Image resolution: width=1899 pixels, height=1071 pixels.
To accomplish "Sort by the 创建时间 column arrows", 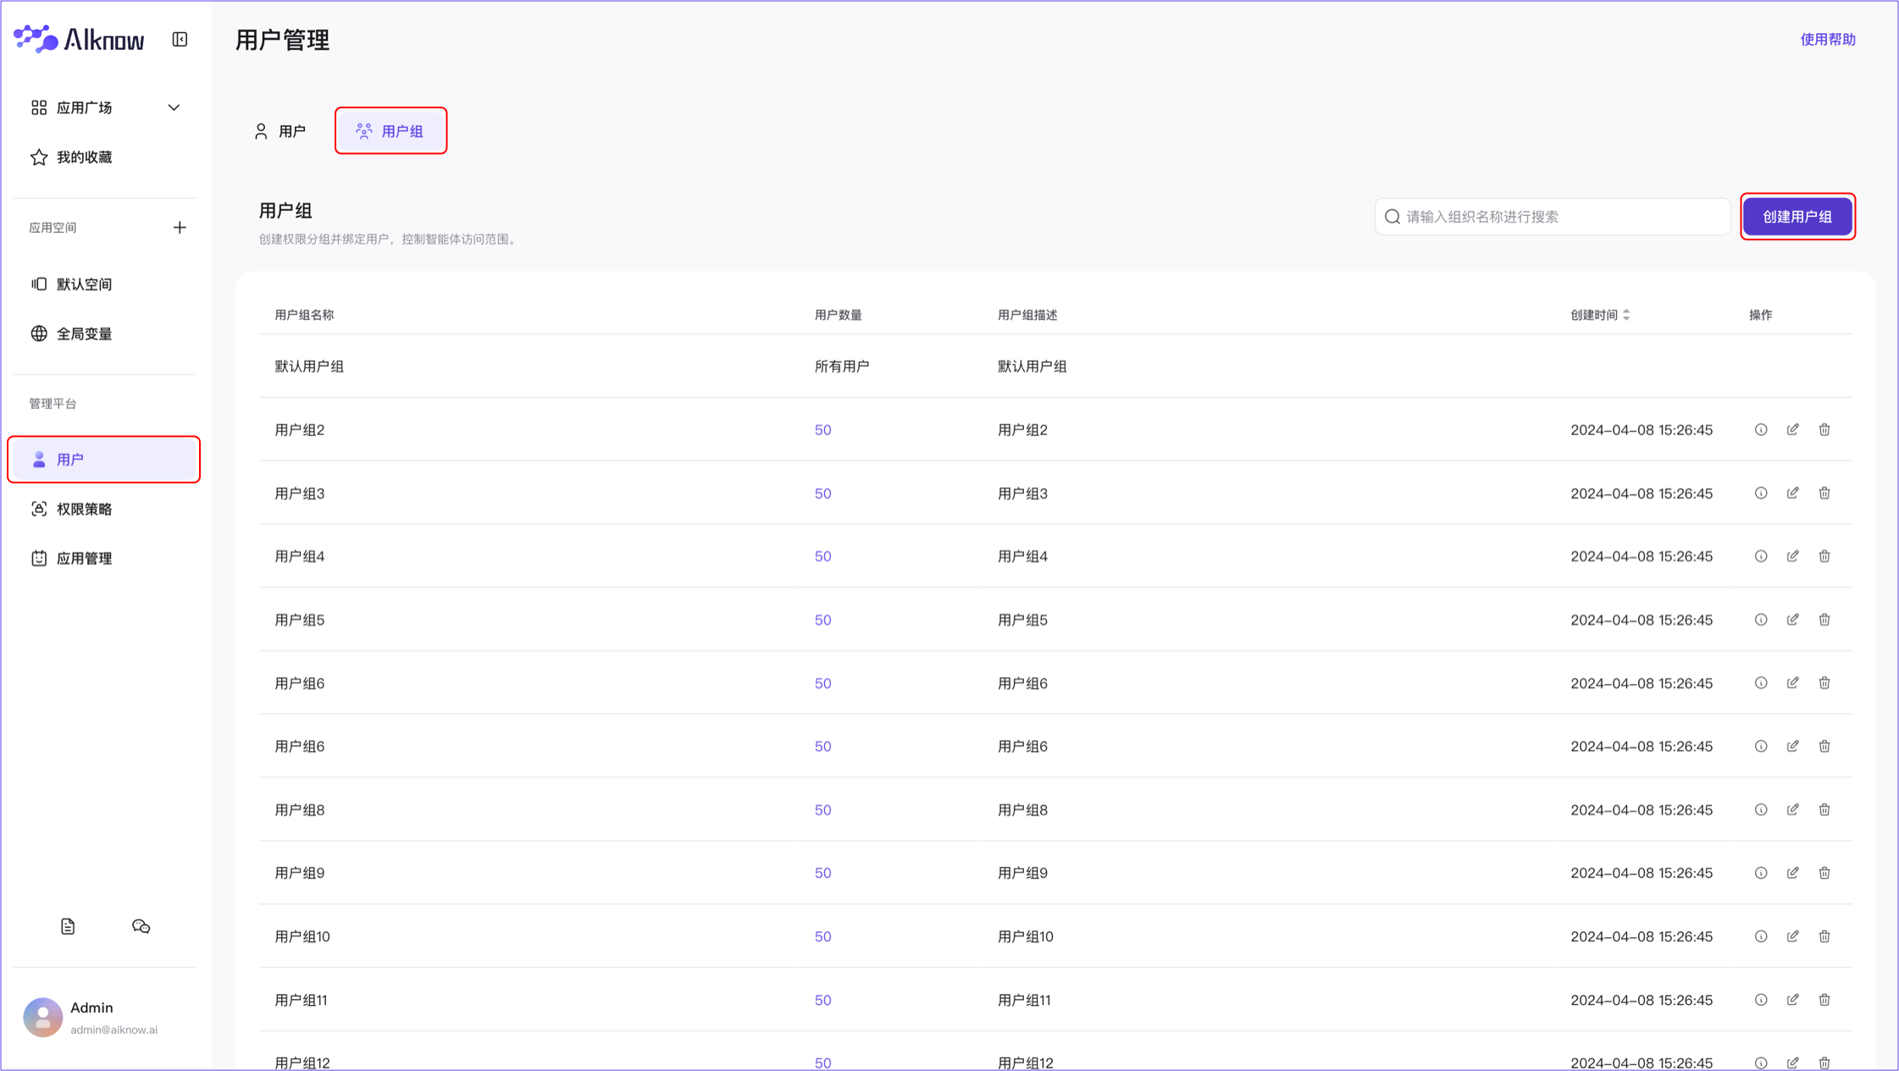I will [1626, 315].
